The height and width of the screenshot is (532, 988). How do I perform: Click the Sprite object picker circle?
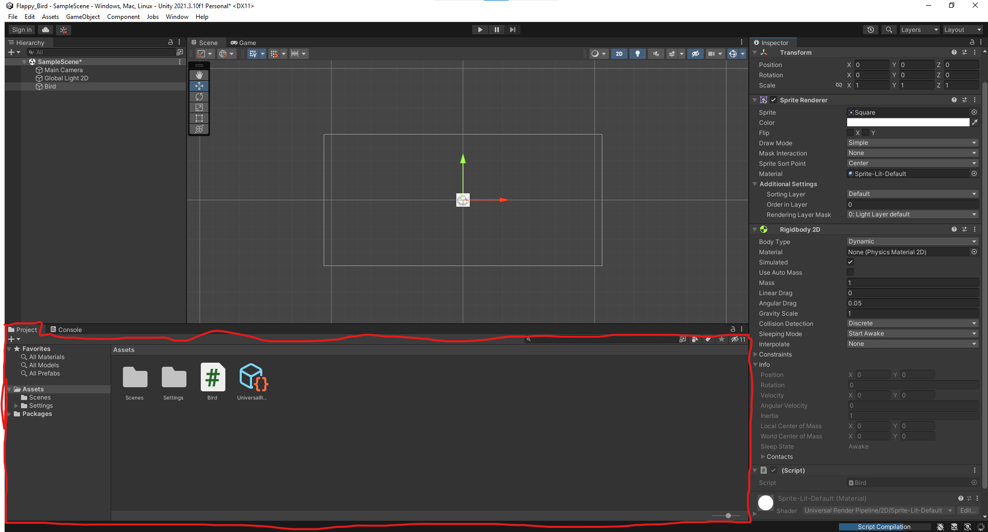pyautogui.click(x=974, y=112)
